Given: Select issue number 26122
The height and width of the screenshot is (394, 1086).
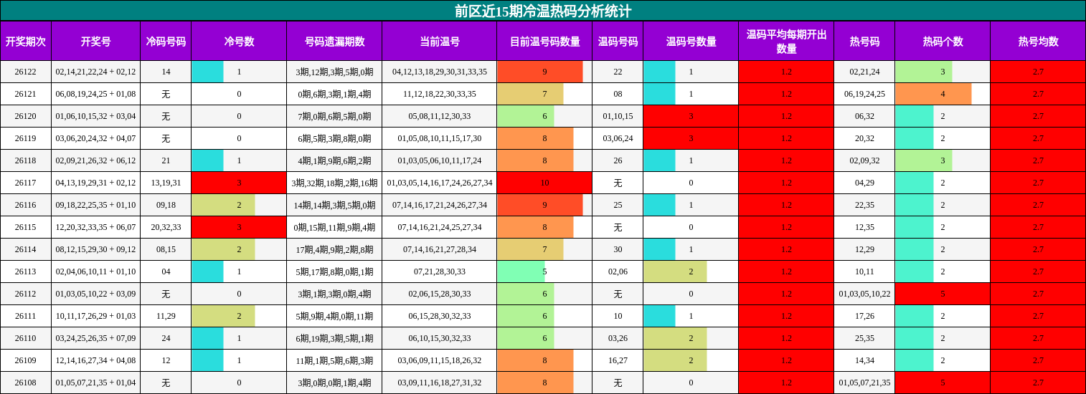Looking at the screenshot, I should [26, 72].
